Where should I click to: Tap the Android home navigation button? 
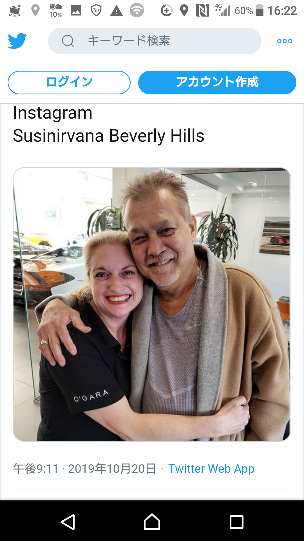click(152, 522)
